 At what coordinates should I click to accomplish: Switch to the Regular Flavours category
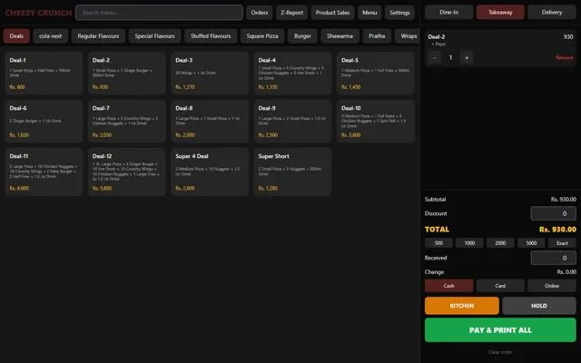(98, 36)
